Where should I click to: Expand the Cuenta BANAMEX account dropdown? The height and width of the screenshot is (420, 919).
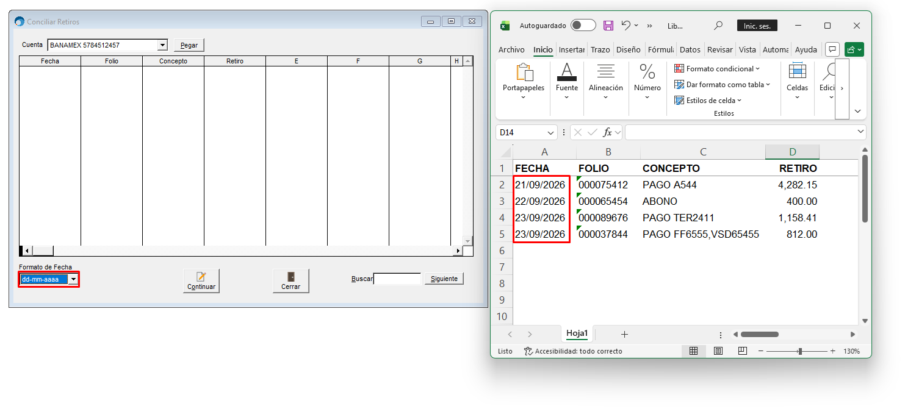pos(162,45)
